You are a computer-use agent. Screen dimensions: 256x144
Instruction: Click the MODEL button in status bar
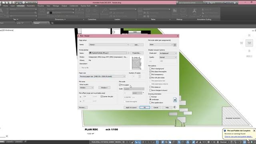pos(118,142)
